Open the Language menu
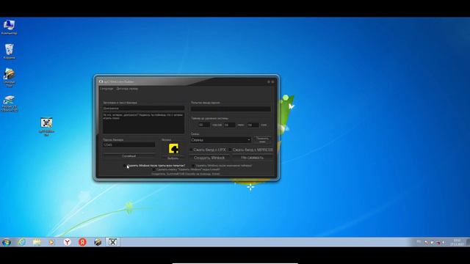 (x=106, y=89)
